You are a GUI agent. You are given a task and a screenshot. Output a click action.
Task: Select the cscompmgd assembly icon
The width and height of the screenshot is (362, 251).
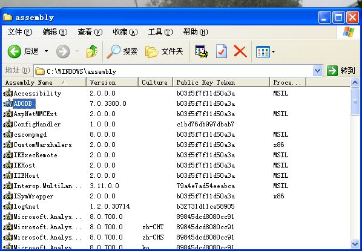[8, 134]
